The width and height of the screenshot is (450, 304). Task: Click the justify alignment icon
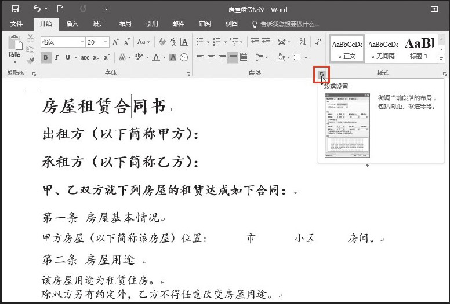pos(233,57)
